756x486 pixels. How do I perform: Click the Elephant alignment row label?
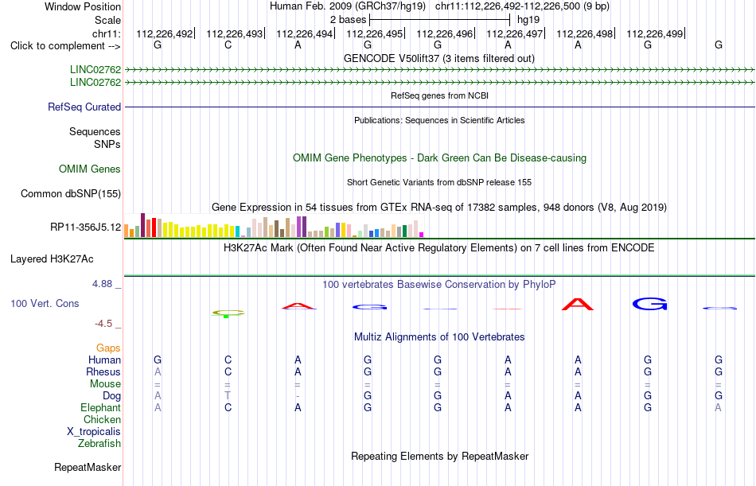pyautogui.click(x=100, y=408)
